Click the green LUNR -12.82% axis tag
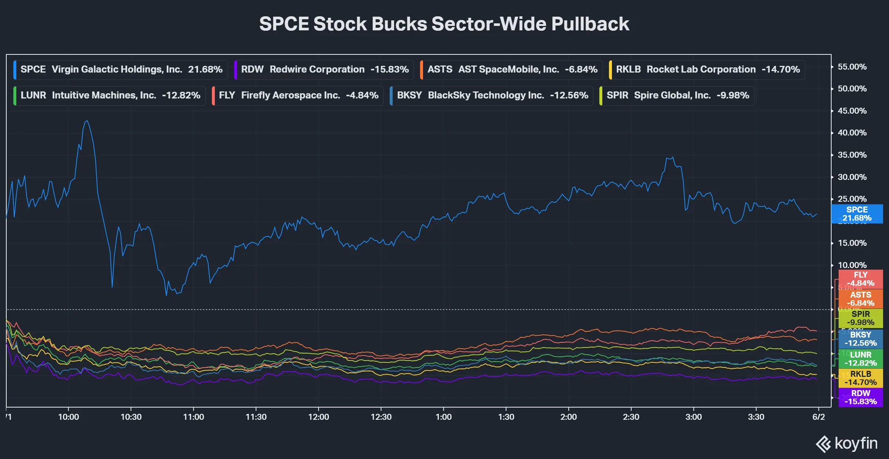 click(860, 359)
